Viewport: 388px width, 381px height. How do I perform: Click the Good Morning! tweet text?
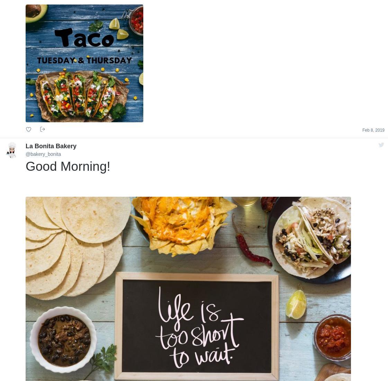(68, 166)
